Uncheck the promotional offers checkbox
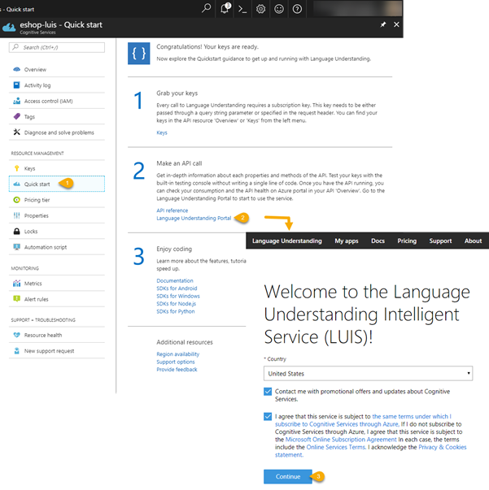Screen dimensions: 489x490 [x=268, y=391]
